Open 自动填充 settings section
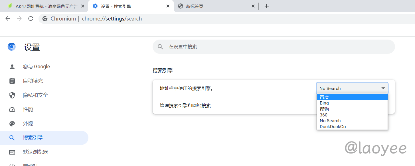 33,81
